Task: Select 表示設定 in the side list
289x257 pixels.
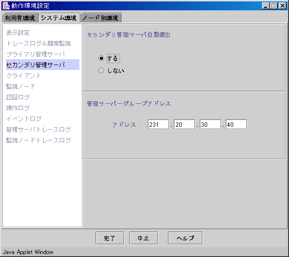Action: [x=18, y=33]
